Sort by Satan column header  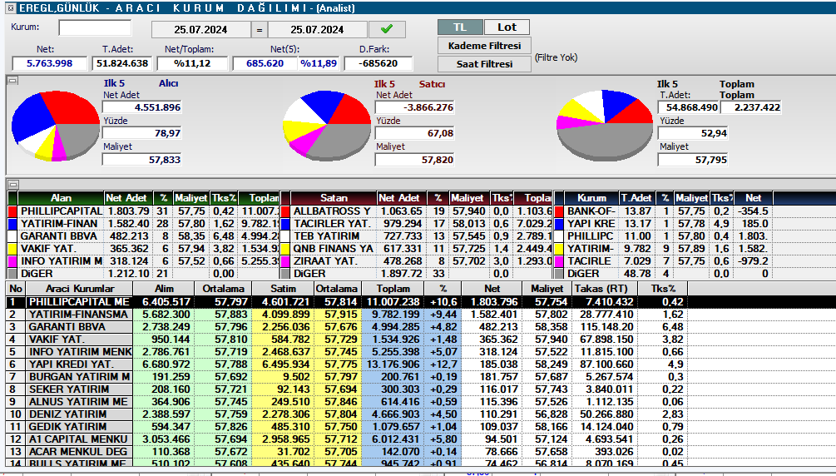pos(334,197)
